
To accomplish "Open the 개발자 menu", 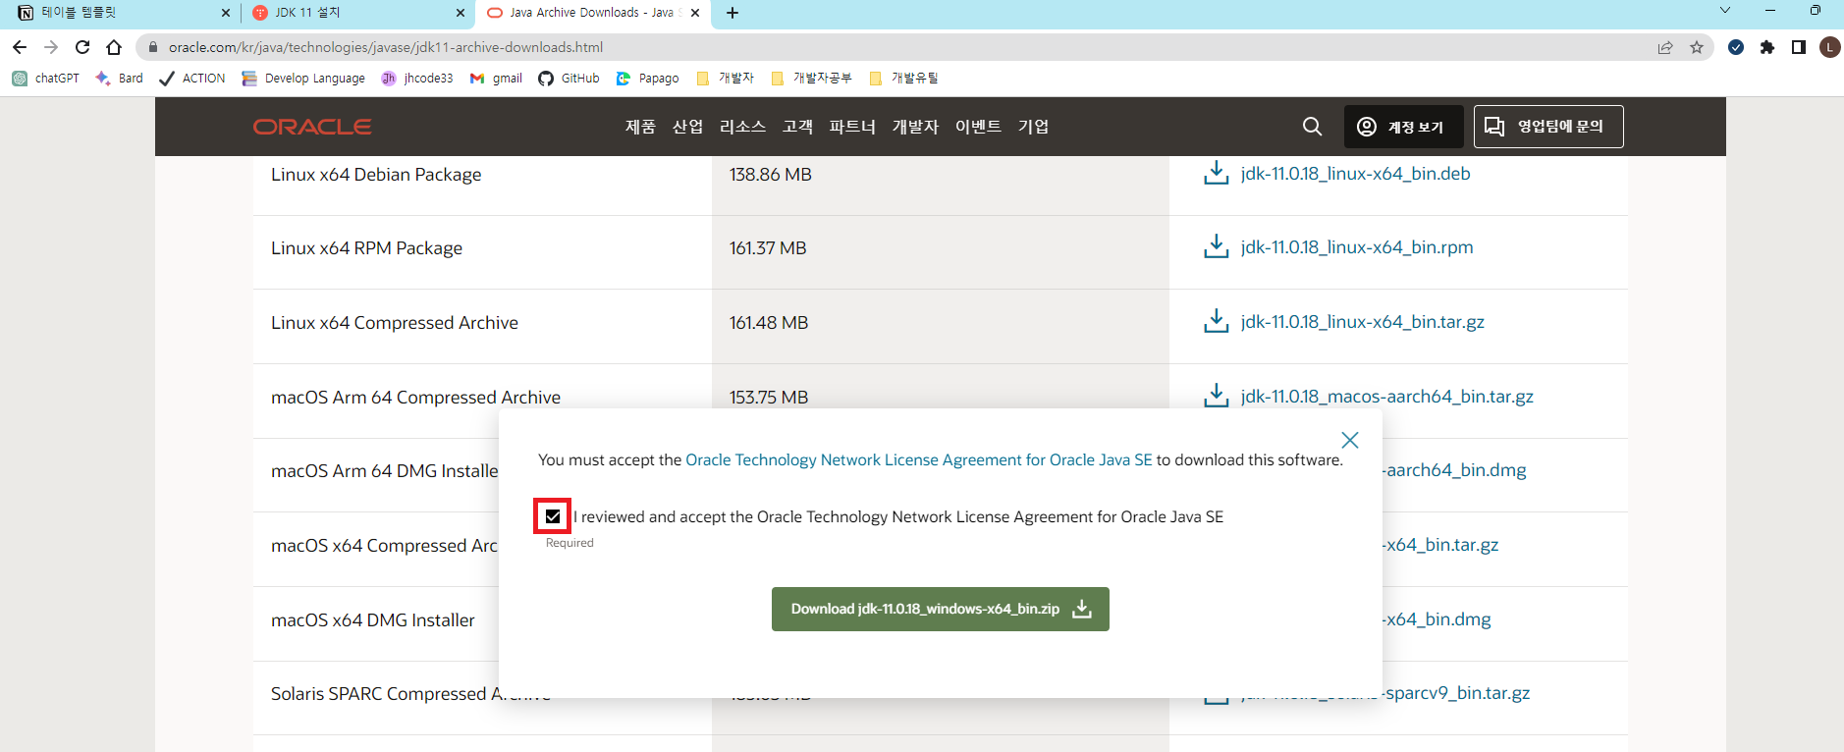I will (x=915, y=127).
